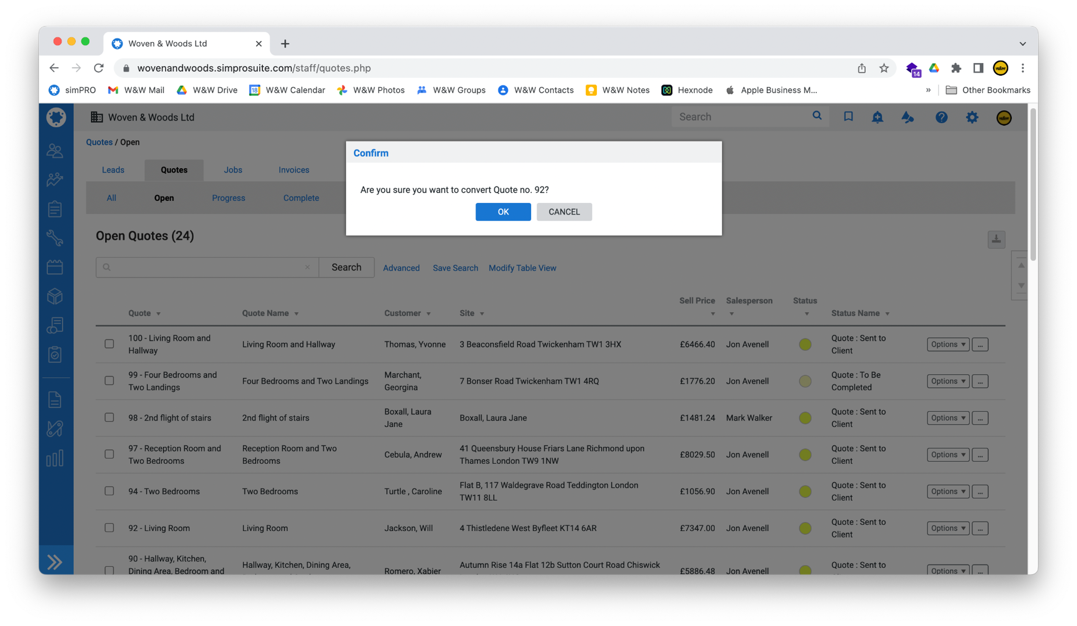1077x626 pixels.
Task: Open the blue help question mark icon
Action: coord(941,117)
